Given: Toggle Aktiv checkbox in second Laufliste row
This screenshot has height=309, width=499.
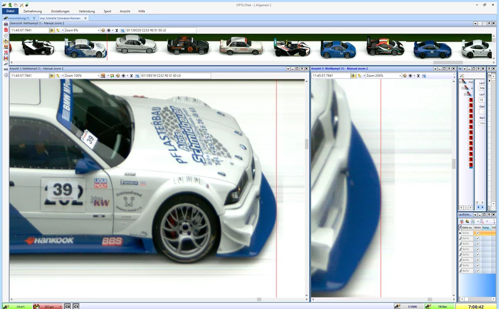Looking at the screenshot, I should tap(478, 238).
